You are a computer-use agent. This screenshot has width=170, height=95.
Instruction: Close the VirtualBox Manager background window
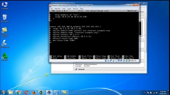pos(144,3)
